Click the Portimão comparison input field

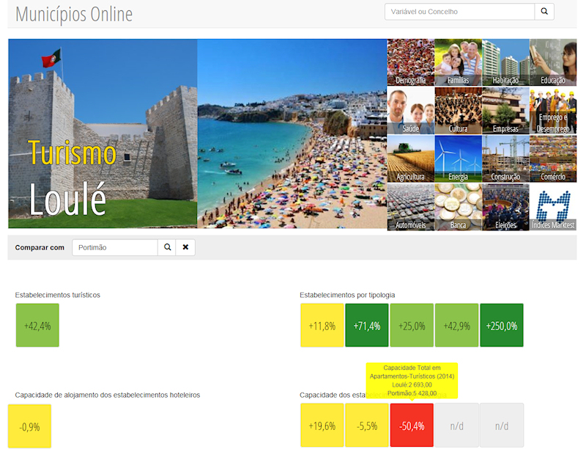(x=115, y=247)
